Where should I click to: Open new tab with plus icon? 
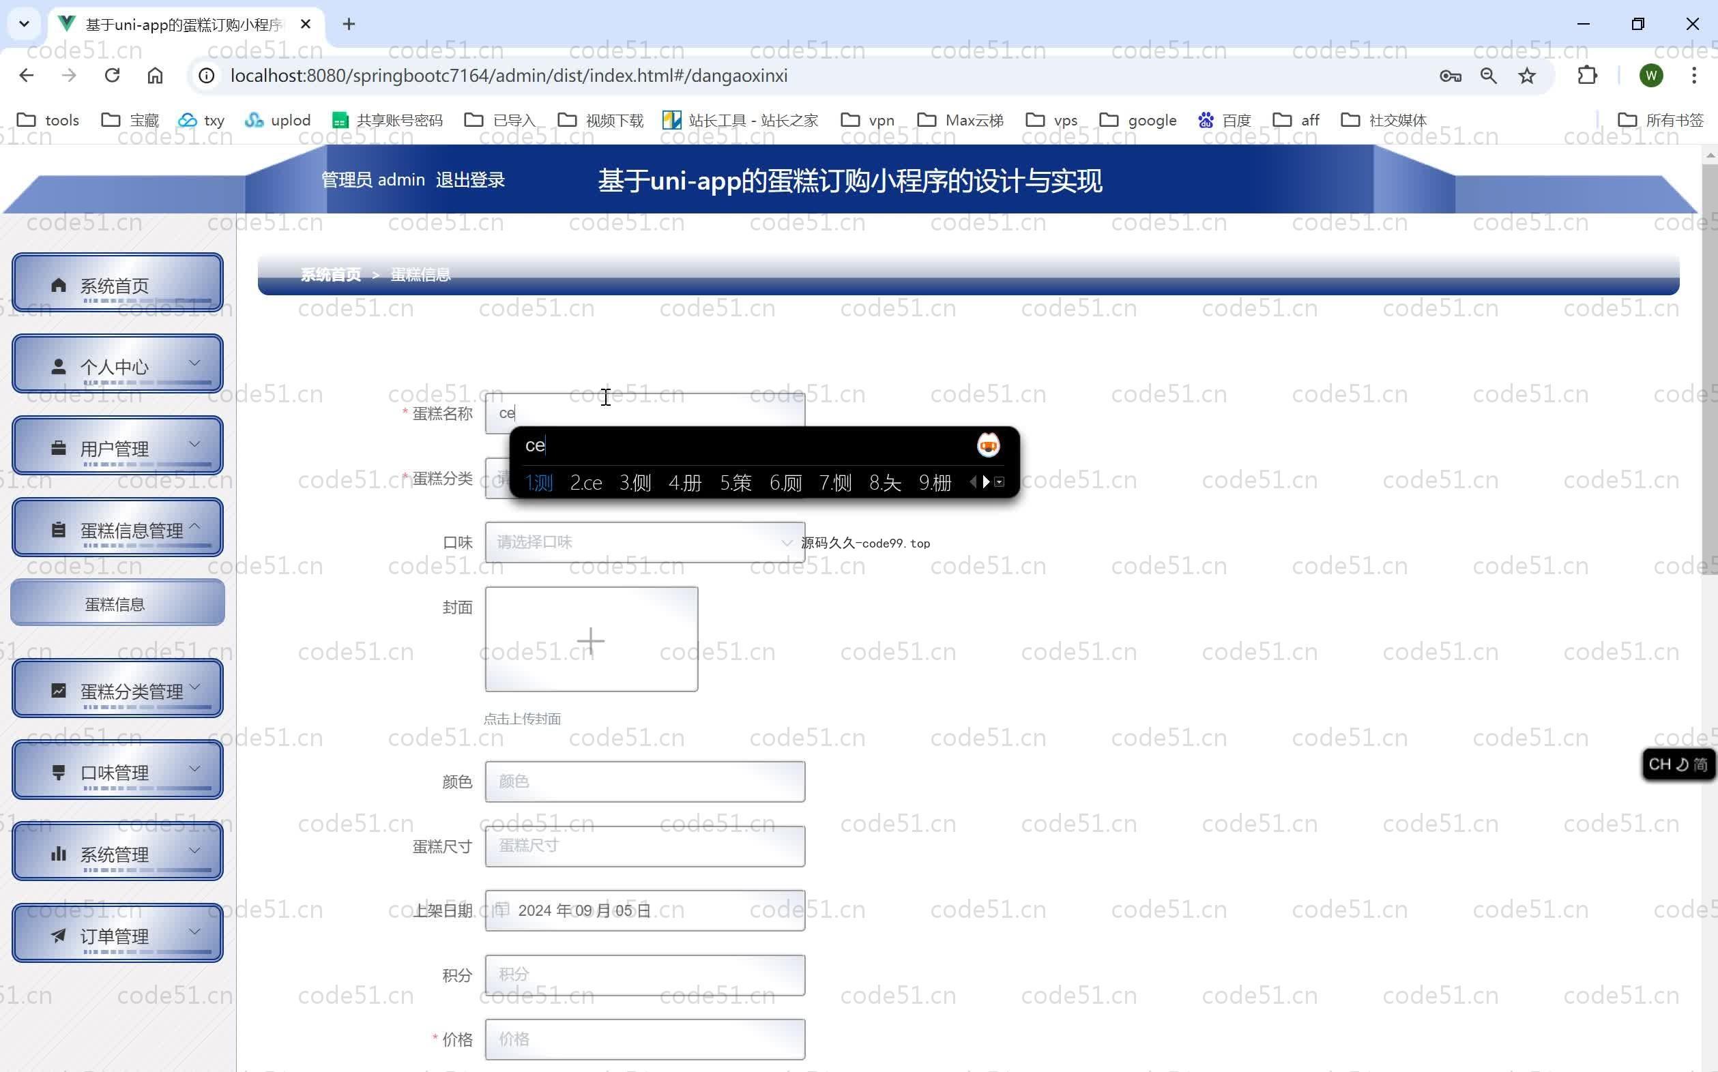point(348,24)
